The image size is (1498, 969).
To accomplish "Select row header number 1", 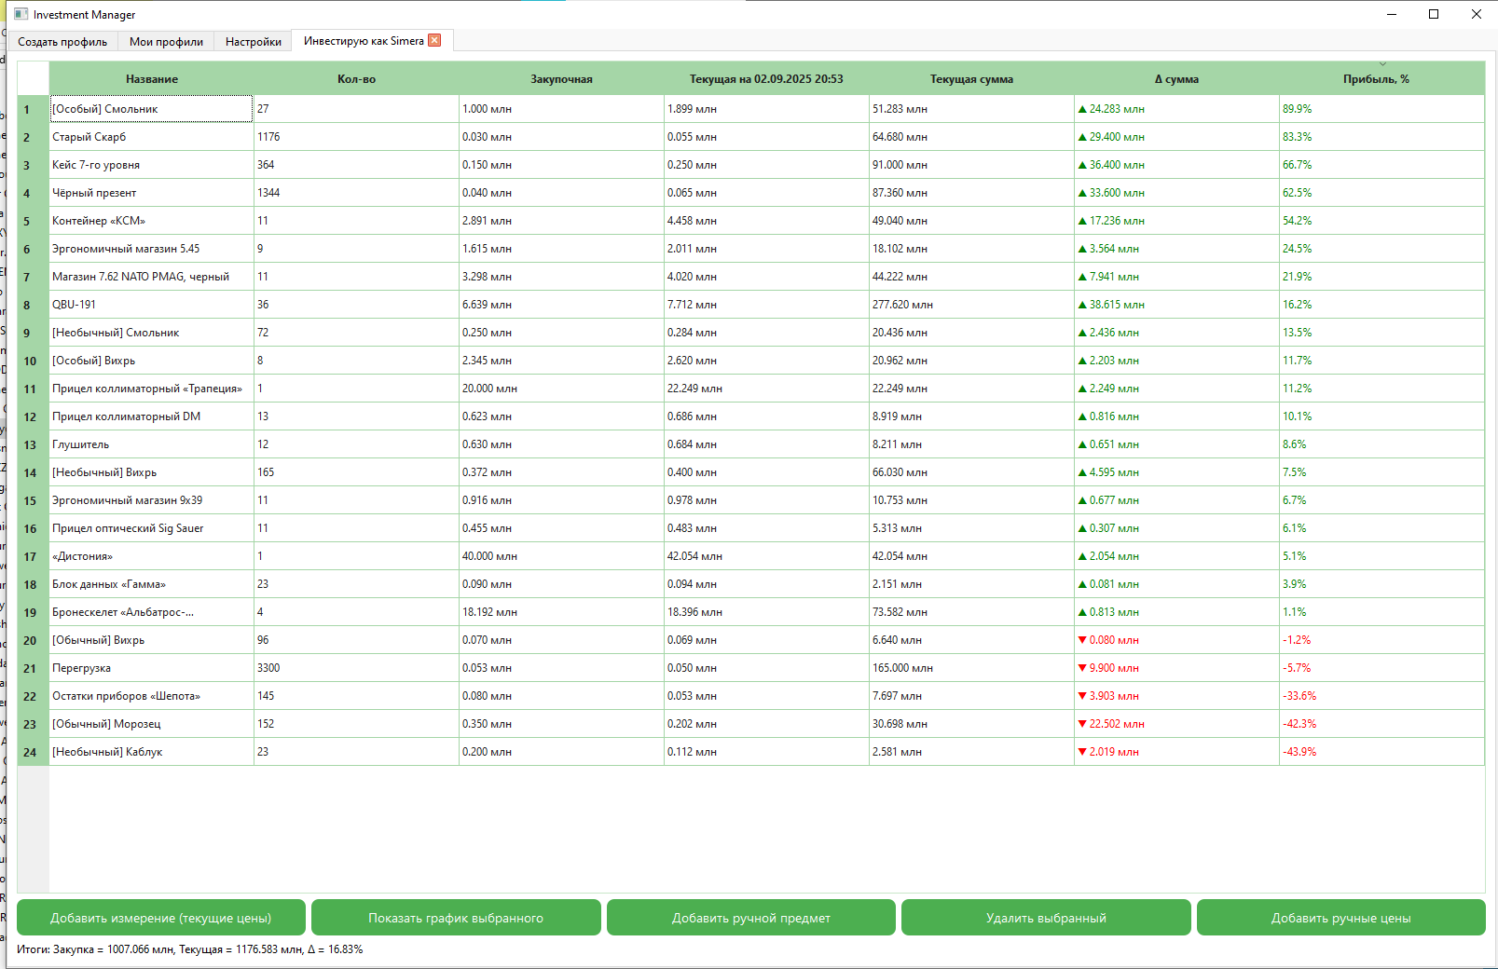I will tap(34, 109).
